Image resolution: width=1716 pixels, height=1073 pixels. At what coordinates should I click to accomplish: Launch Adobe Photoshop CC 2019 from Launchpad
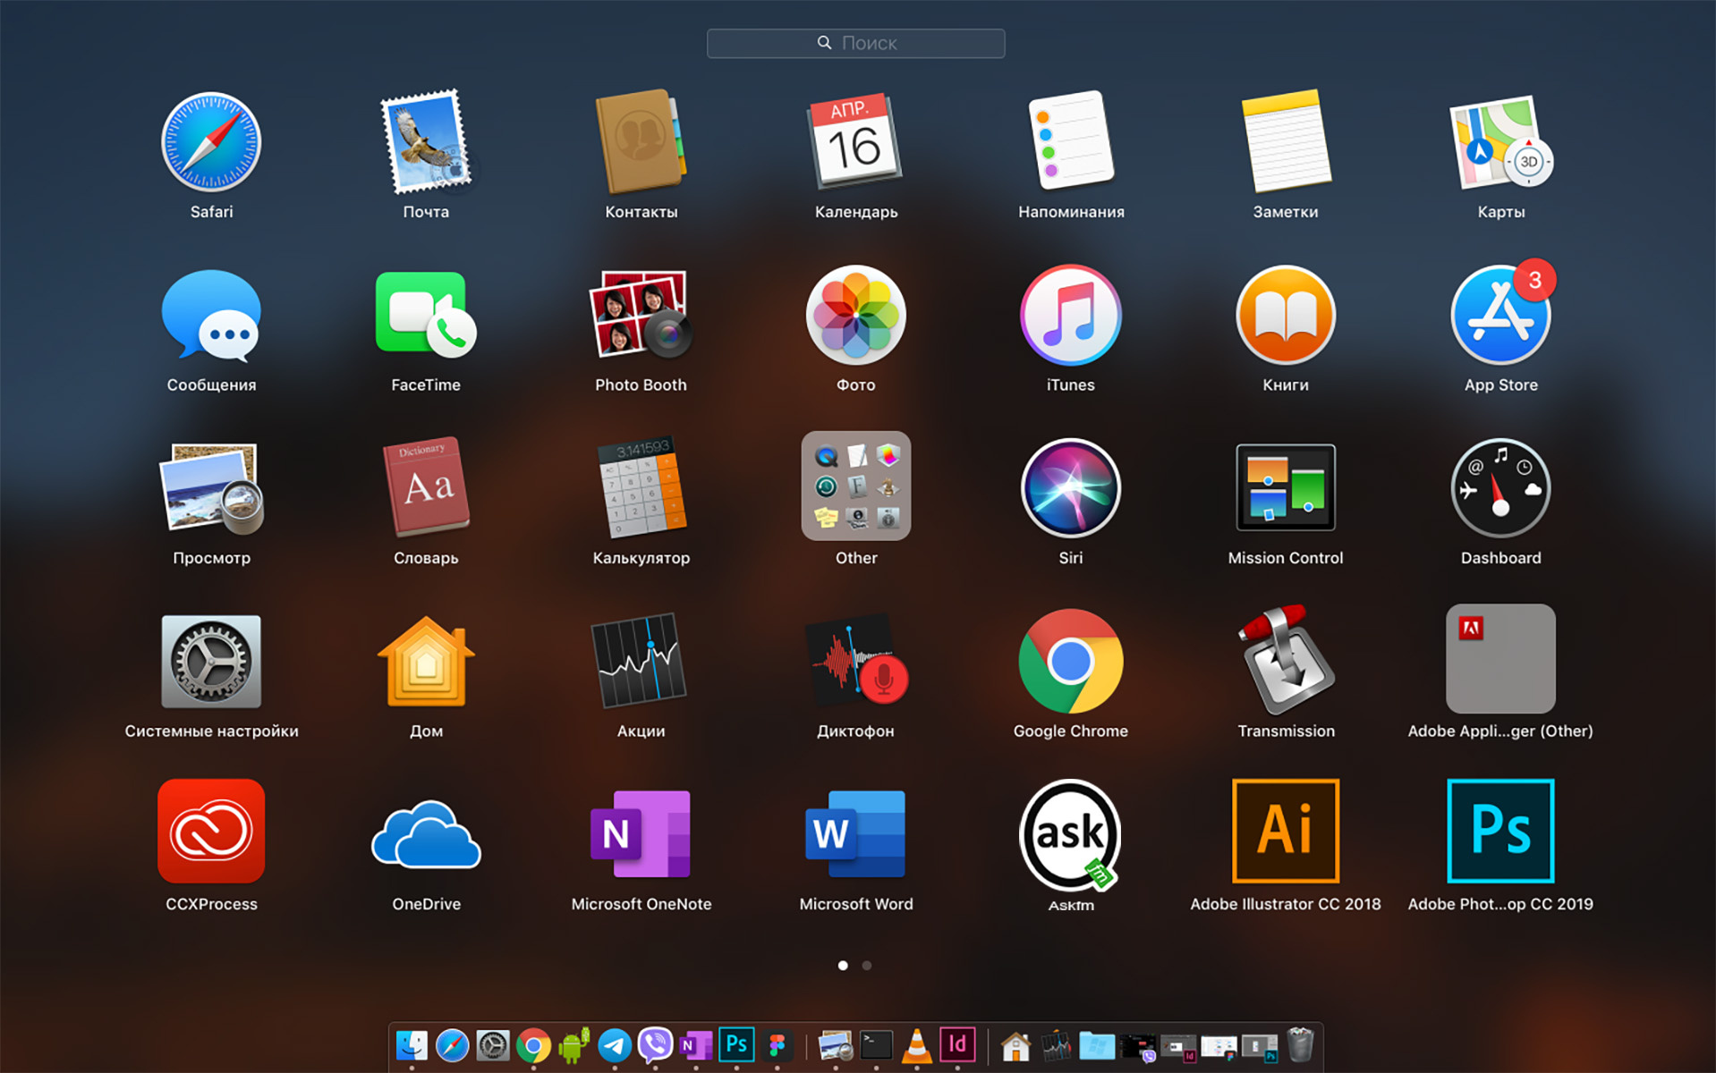click(x=1500, y=832)
